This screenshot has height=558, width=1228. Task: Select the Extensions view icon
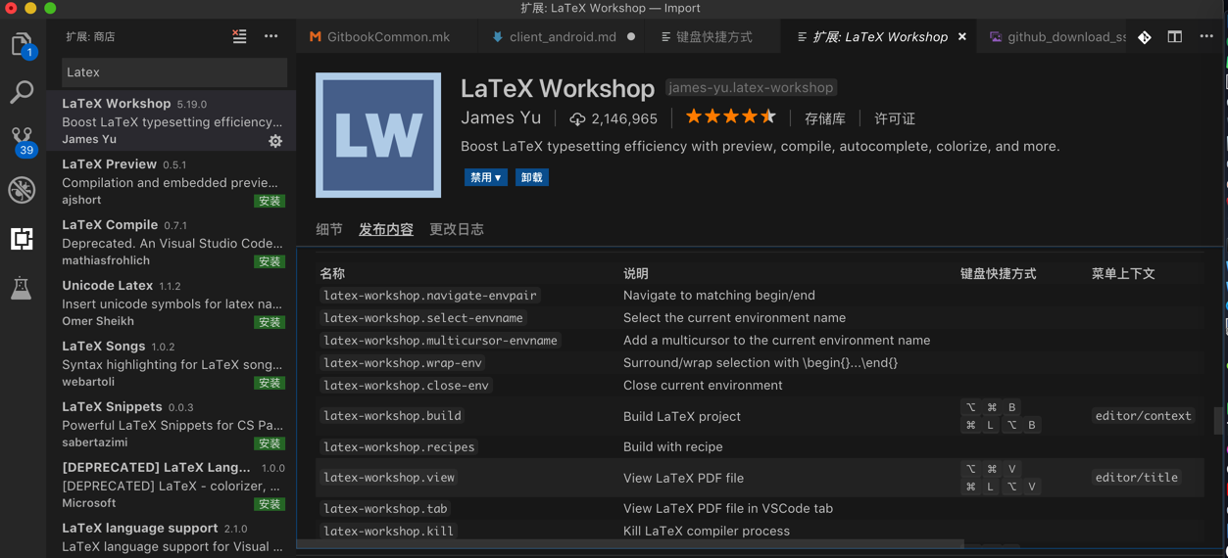[x=22, y=238]
